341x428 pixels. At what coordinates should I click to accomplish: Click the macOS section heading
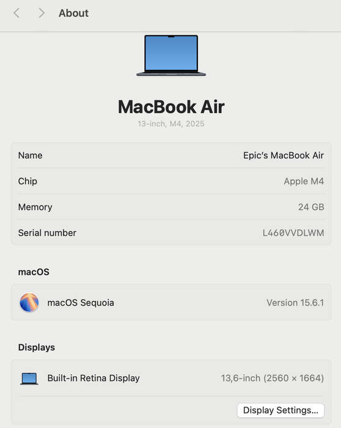34,272
